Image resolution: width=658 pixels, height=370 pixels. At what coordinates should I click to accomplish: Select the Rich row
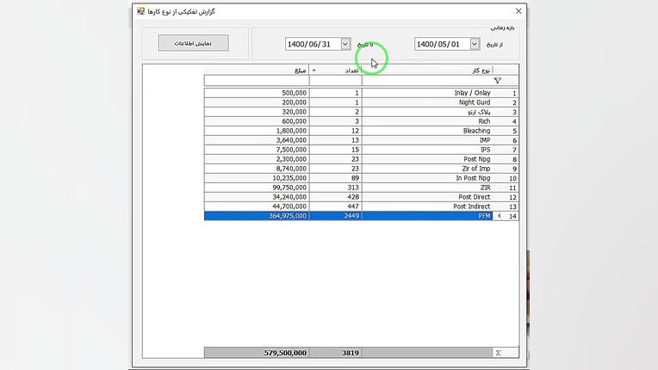pyautogui.click(x=362, y=121)
